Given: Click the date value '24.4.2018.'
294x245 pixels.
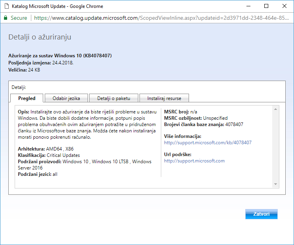Looking at the screenshot, I should coord(63,63).
